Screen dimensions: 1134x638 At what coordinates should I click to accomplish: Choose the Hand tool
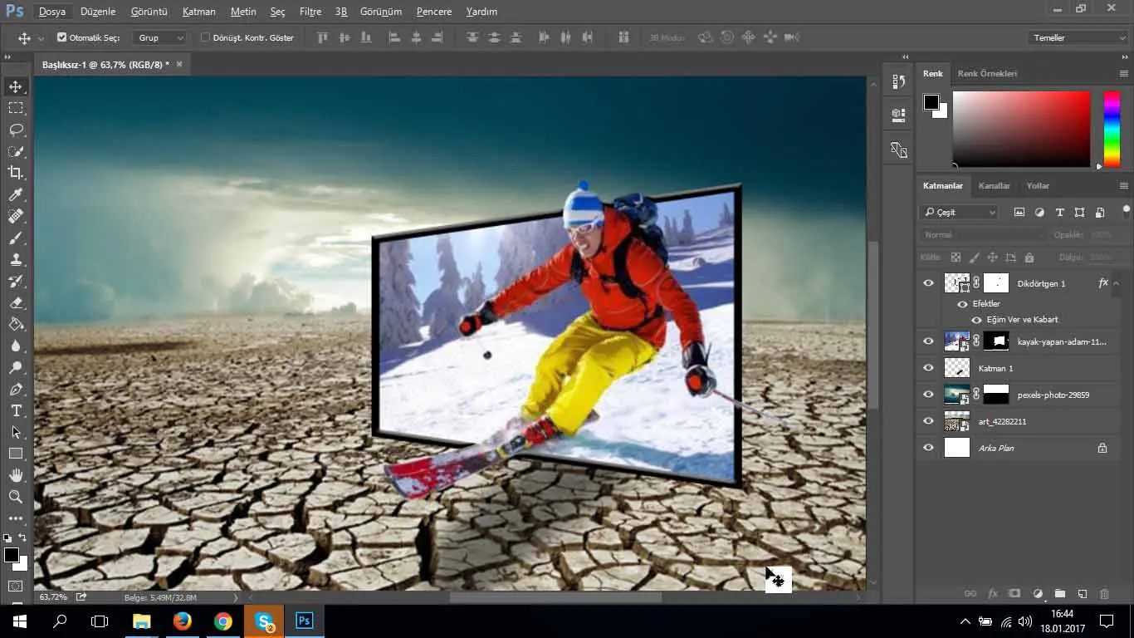point(16,475)
